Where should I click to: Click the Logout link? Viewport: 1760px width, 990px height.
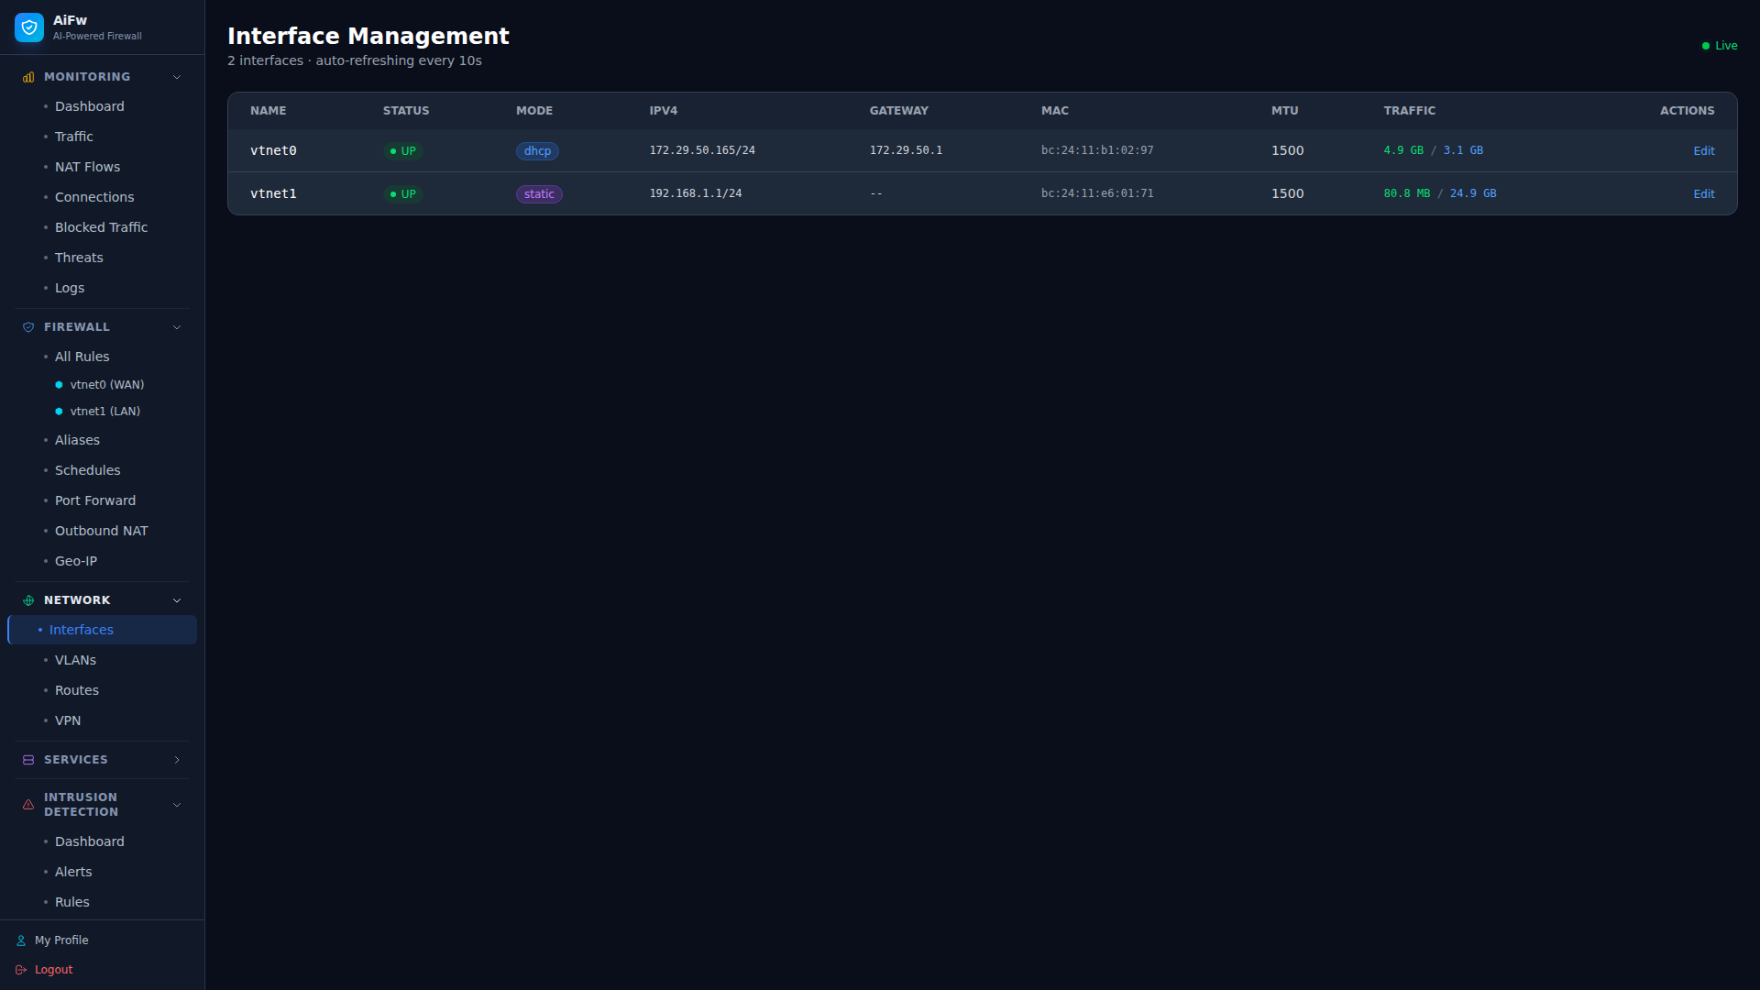pyautogui.click(x=53, y=970)
